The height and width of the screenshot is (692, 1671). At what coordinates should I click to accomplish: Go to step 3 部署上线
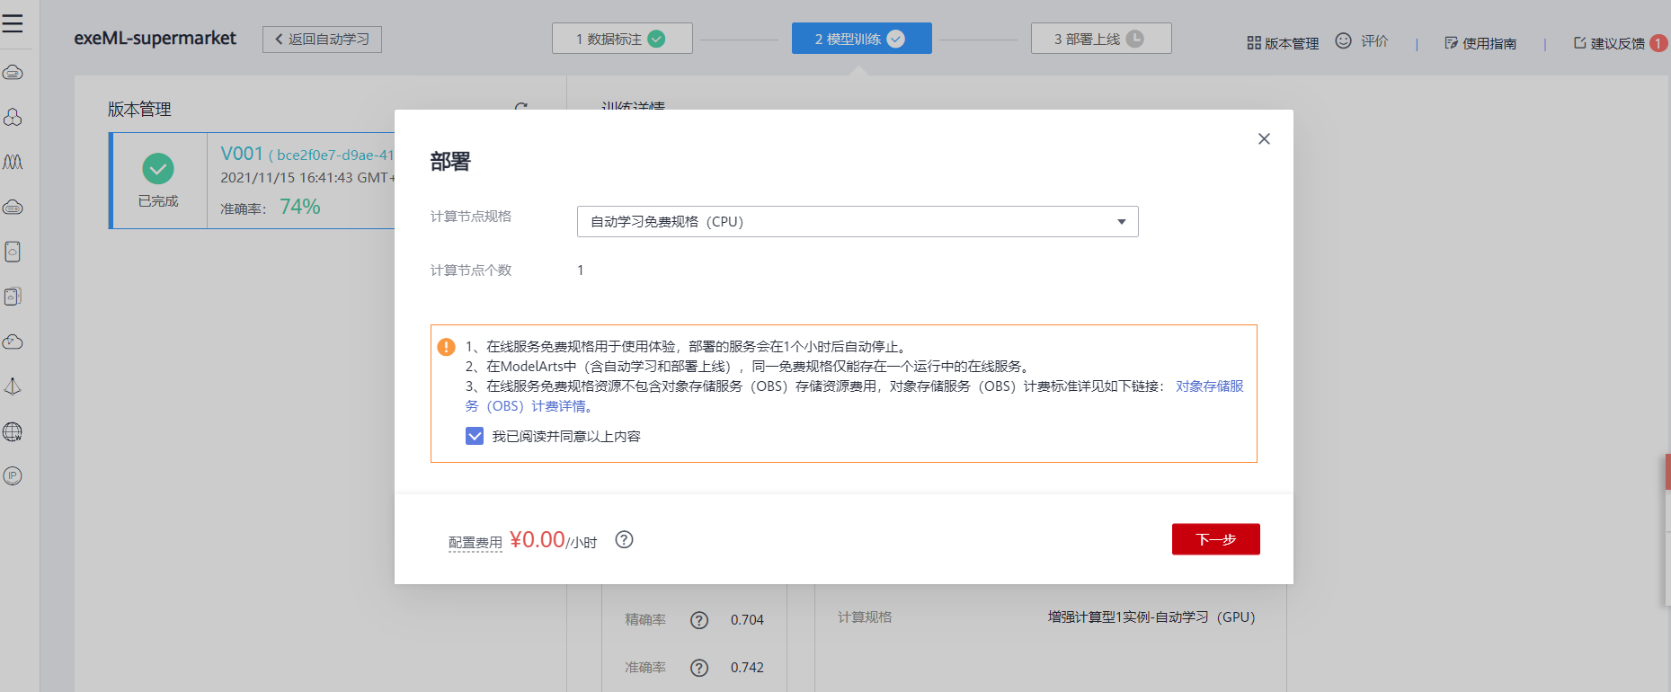(x=1100, y=39)
